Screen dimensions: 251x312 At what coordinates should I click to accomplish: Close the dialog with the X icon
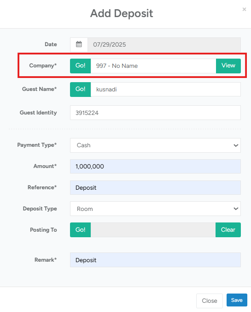pyautogui.click(x=244, y=9)
